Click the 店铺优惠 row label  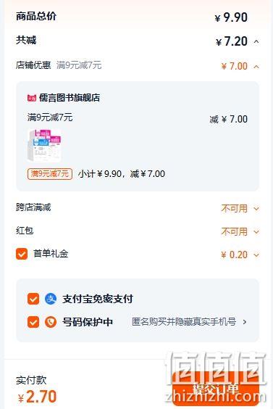33,65
